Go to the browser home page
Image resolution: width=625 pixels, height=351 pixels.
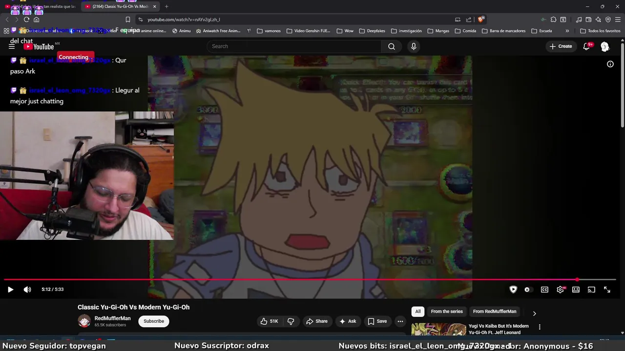36,19
